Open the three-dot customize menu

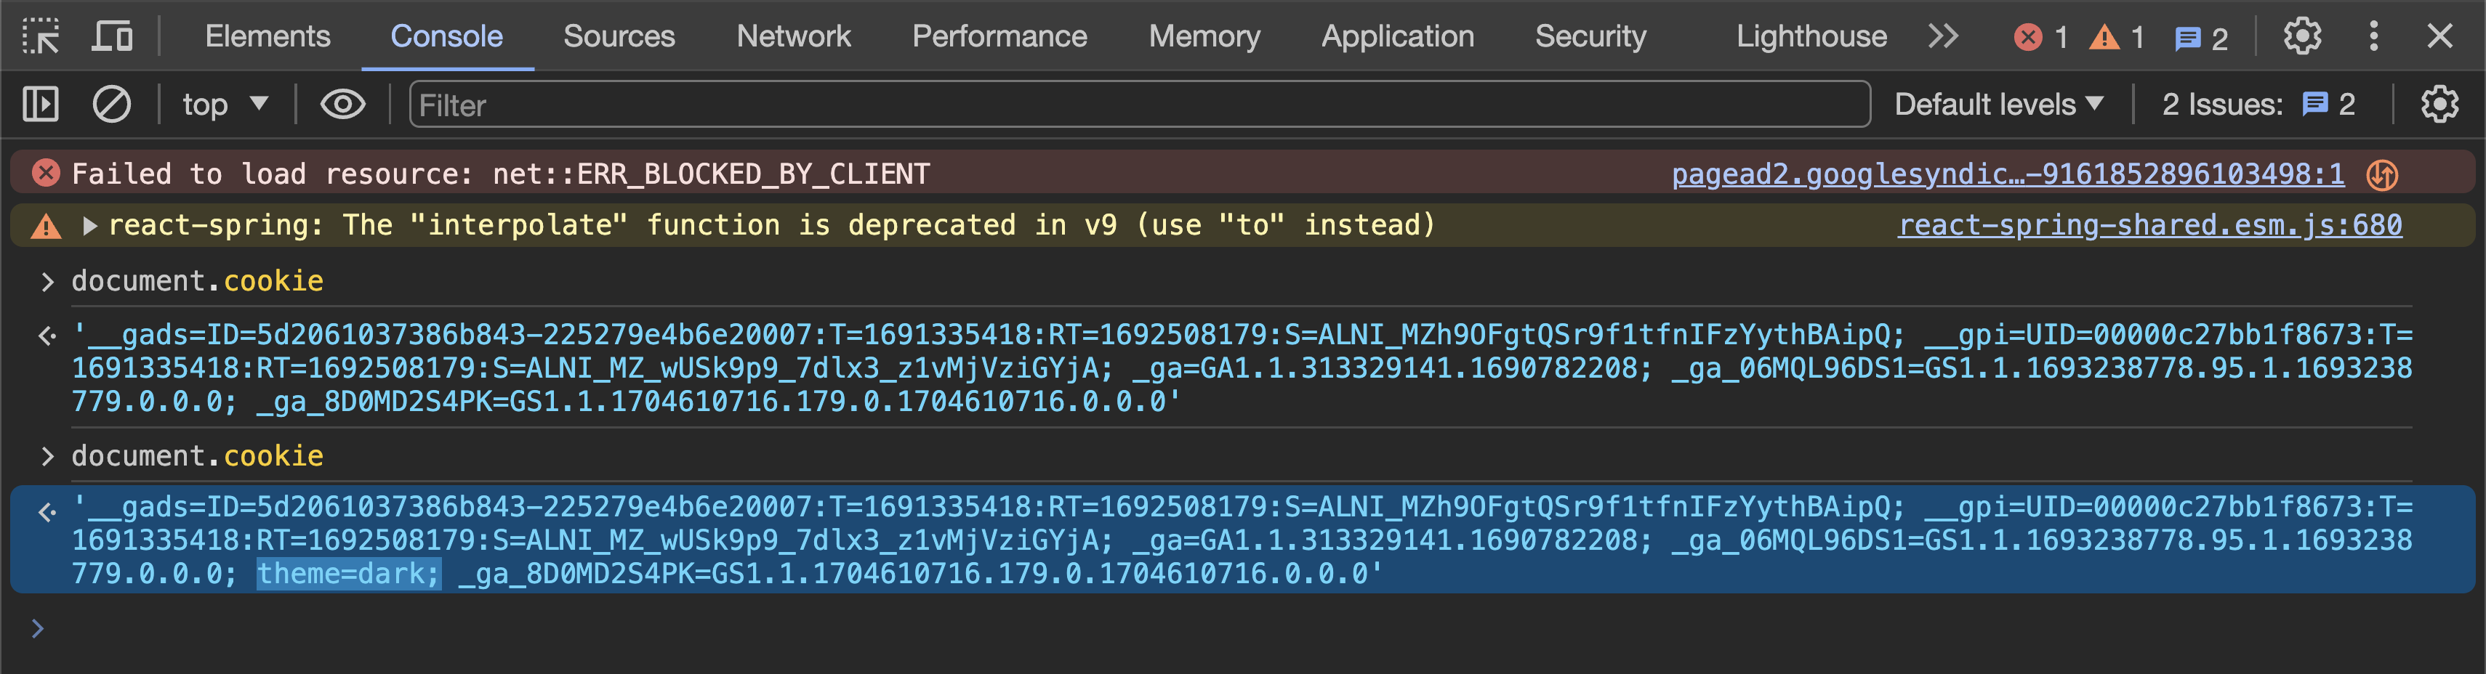coord(2374,36)
